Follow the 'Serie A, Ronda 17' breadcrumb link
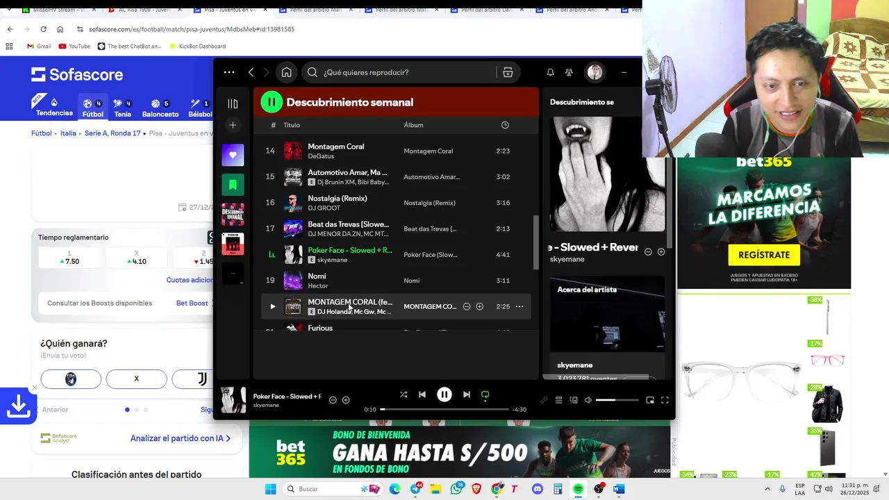 (113, 133)
